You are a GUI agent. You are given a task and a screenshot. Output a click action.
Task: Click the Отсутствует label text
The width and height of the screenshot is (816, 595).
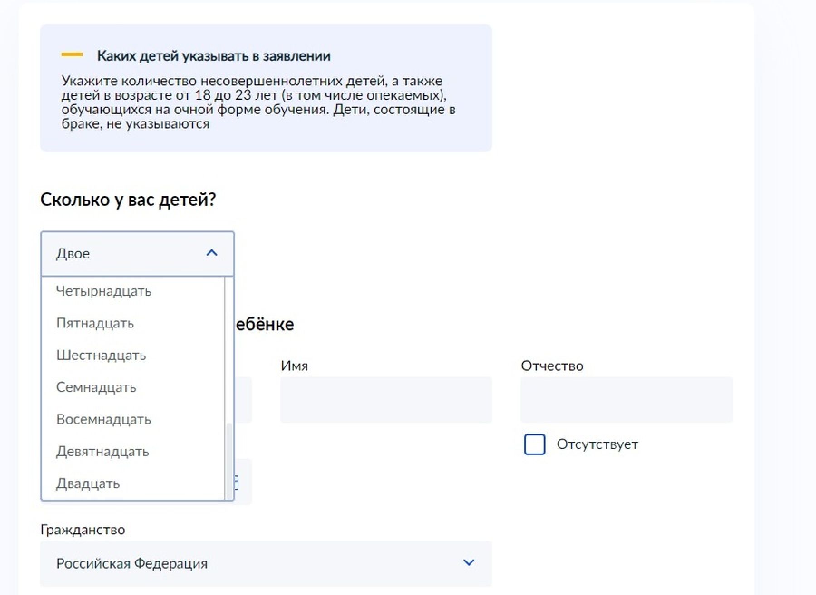[x=597, y=444]
